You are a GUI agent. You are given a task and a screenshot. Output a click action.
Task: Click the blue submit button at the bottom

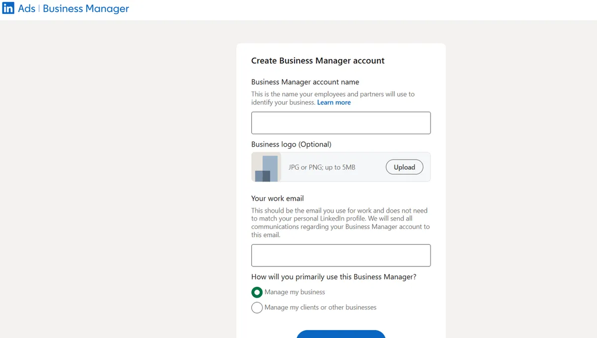(x=341, y=335)
